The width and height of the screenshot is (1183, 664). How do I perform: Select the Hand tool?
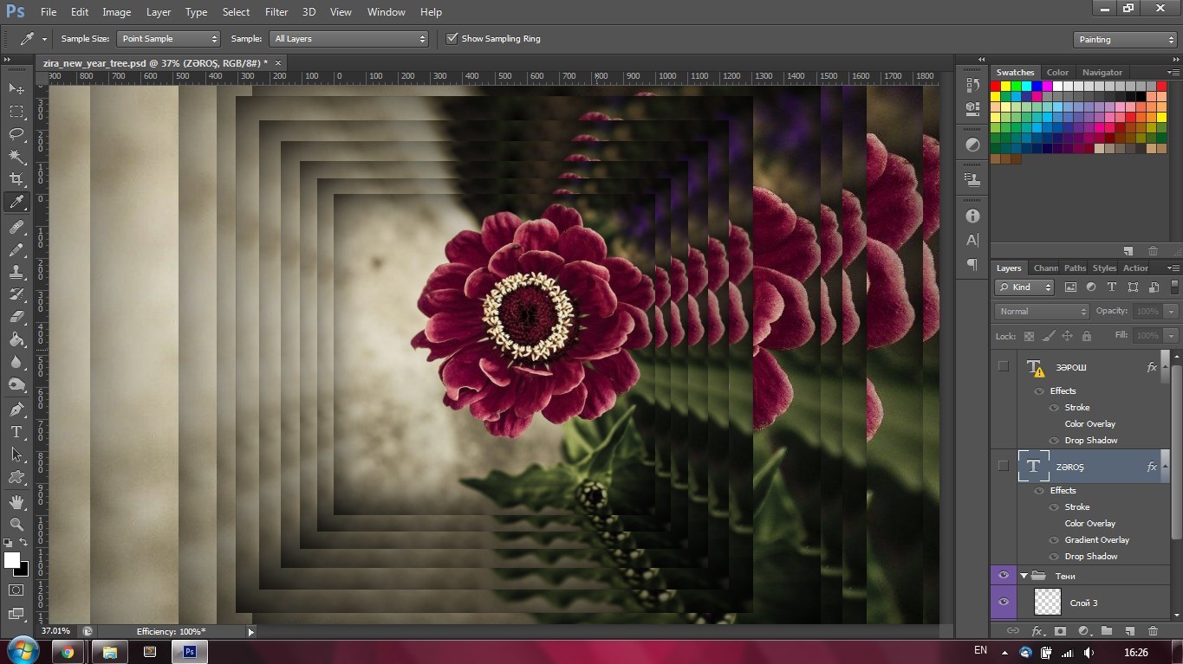coord(16,501)
